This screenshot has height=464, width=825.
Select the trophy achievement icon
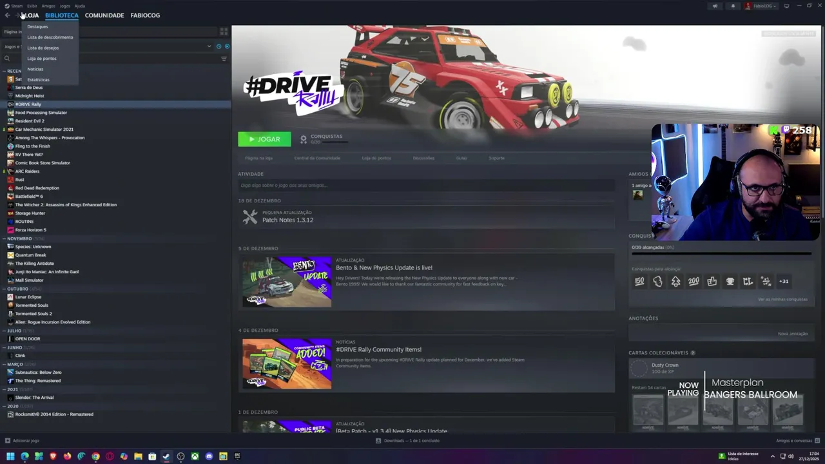click(x=730, y=281)
